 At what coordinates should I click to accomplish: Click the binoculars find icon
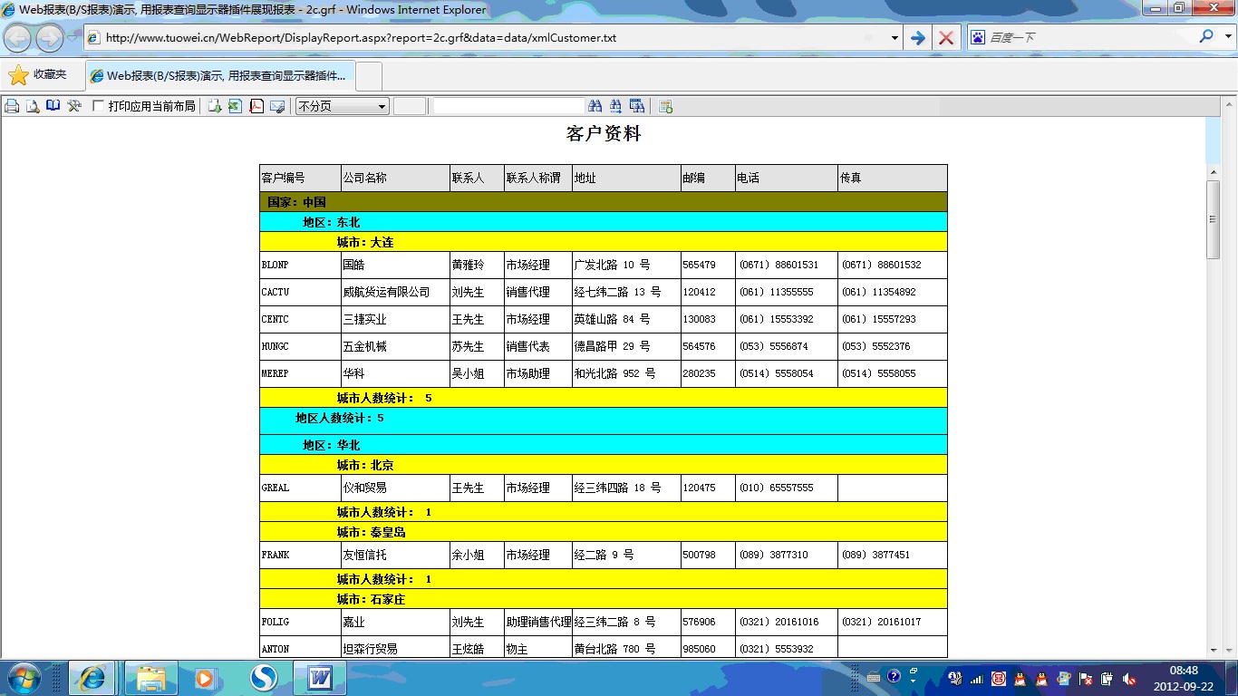pyautogui.click(x=595, y=106)
